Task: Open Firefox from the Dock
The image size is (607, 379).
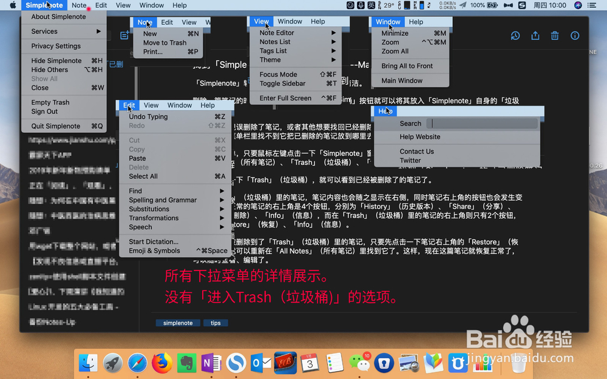Action: (162, 363)
